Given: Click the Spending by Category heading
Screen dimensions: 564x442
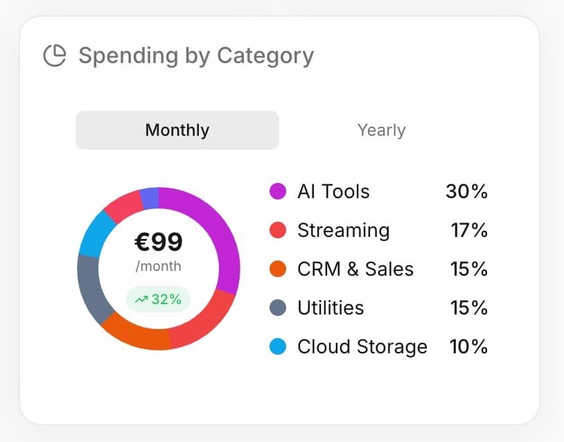Looking at the screenshot, I should [196, 55].
